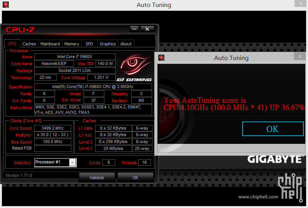Click the Cores value '8'
This screenshot has width=308, height=208.
[x=109, y=162]
